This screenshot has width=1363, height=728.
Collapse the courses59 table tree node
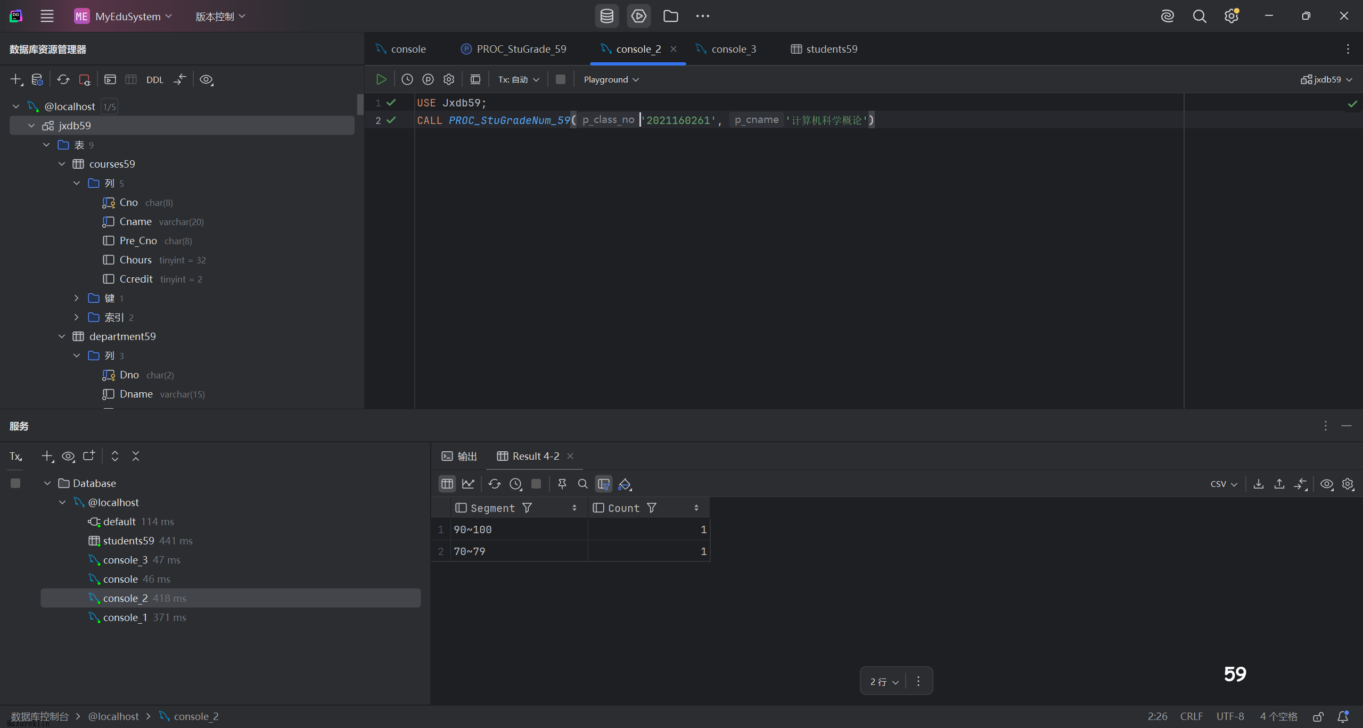(62, 164)
